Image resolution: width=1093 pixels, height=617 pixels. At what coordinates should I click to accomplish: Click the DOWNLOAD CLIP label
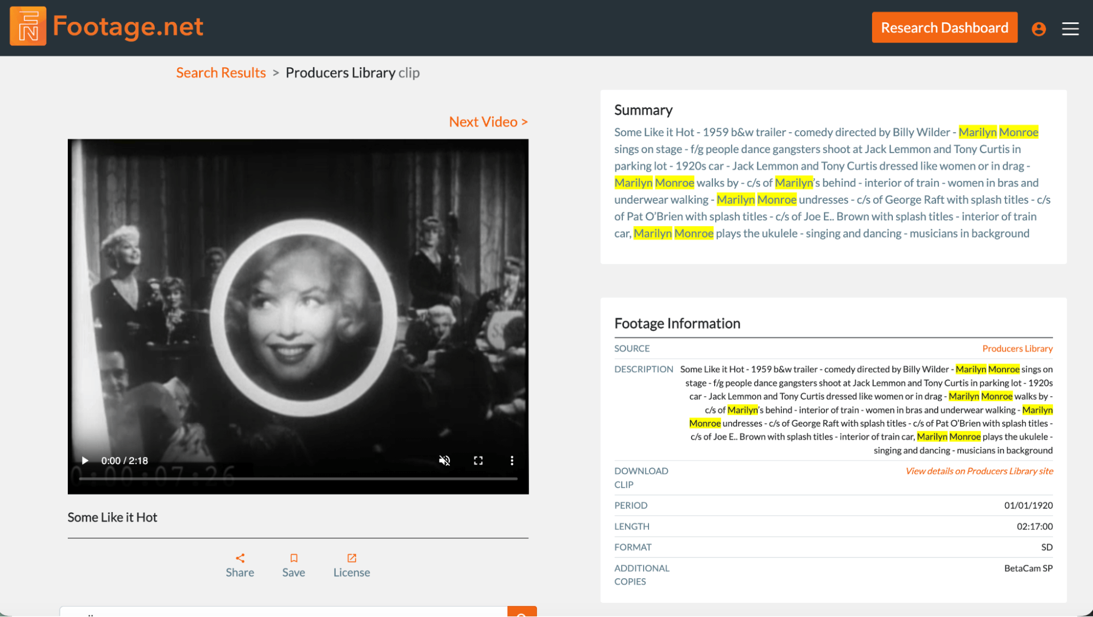pos(641,478)
